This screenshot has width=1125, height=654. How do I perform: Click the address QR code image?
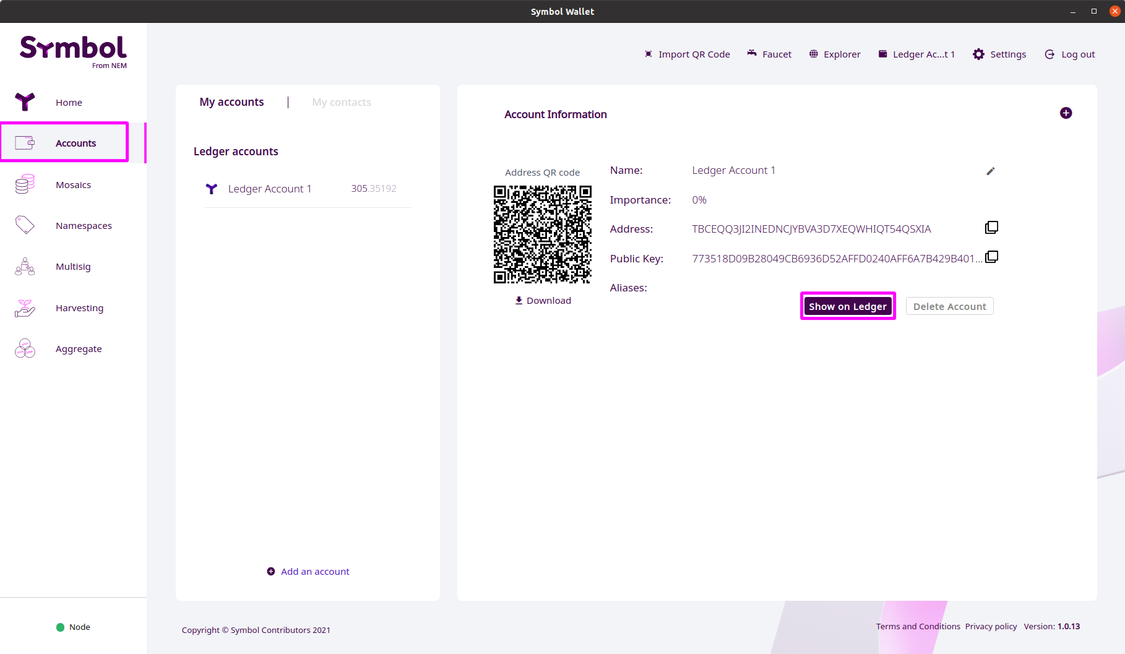tap(543, 234)
